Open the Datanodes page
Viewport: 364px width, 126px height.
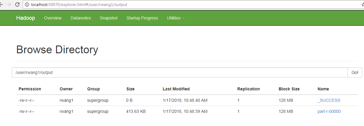click(81, 18)
